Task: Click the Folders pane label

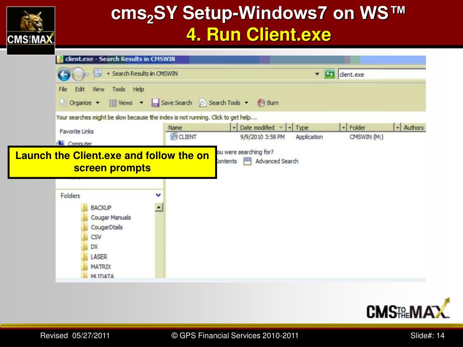Action: [x=70, y=195]
